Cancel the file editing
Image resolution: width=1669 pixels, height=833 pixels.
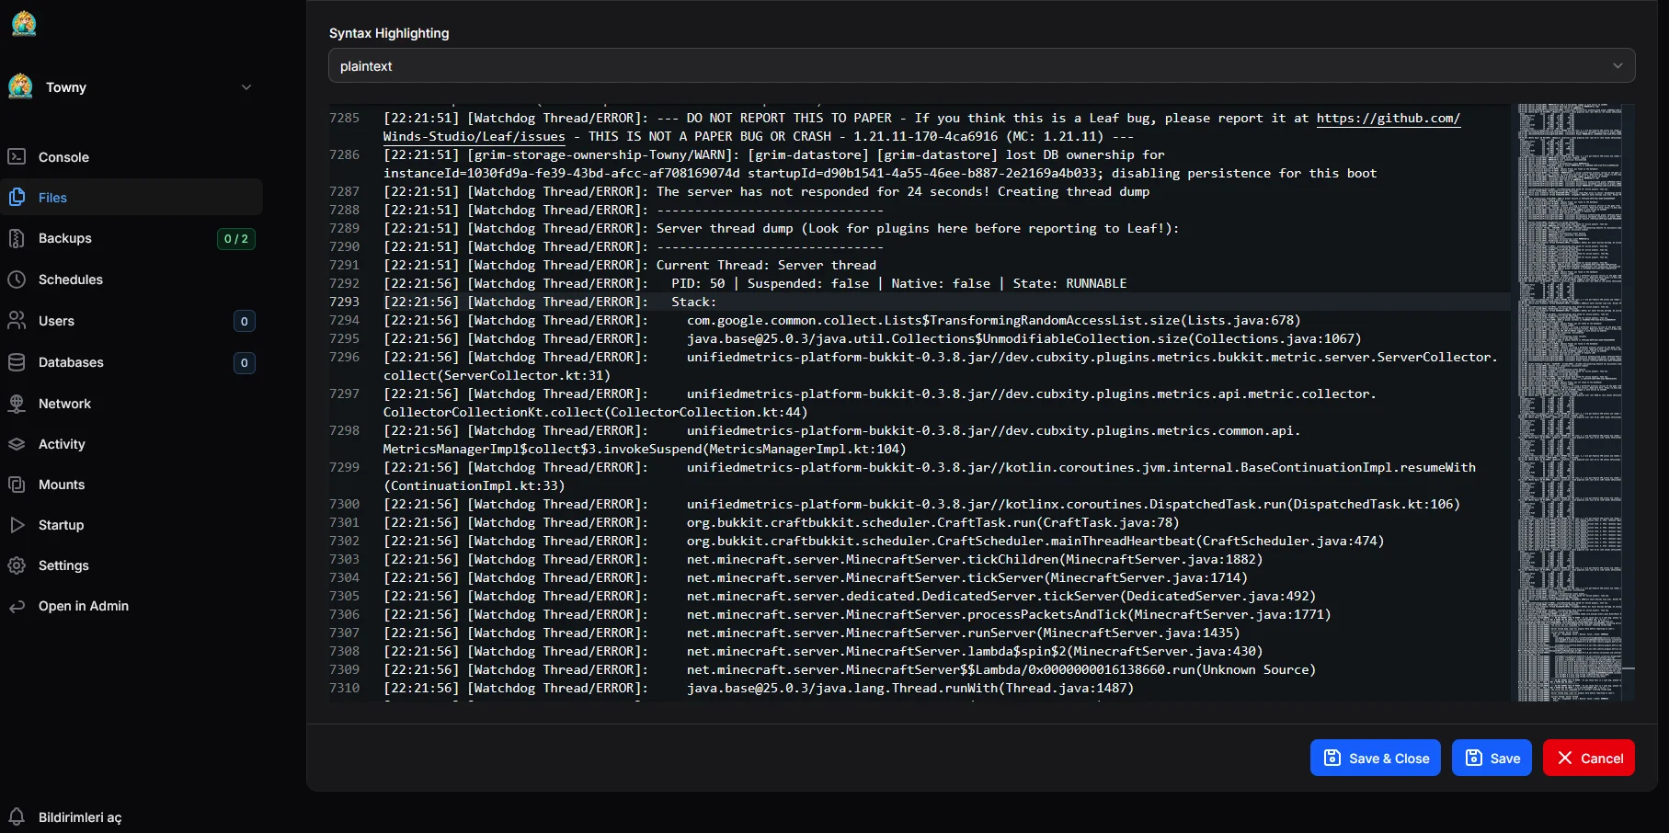pyautogui.click(x=1588, y=758)
